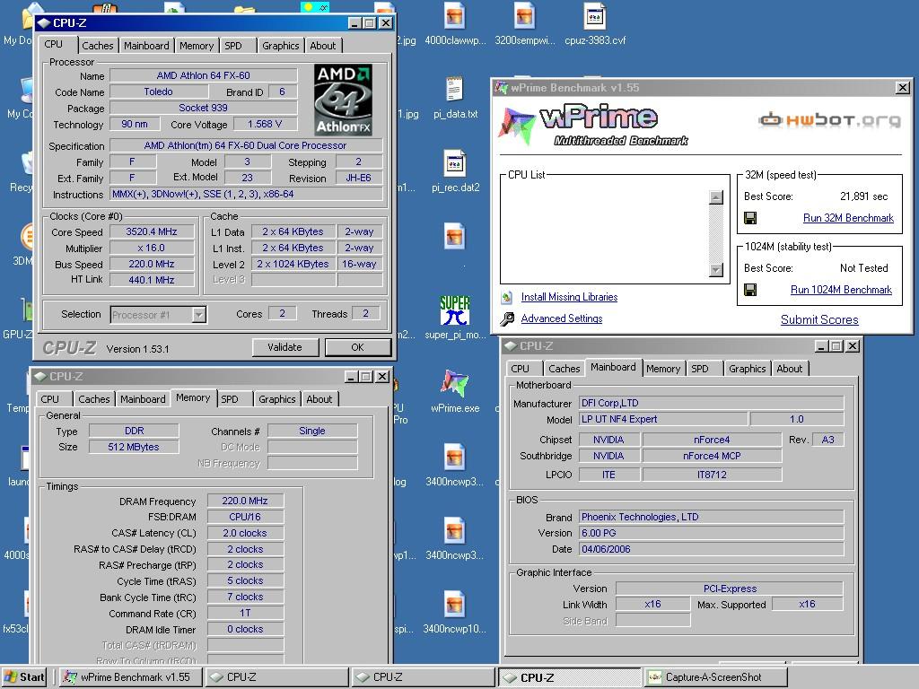Click the Core Voltage 1.568 V value
The height and width of the screenshot is (689, 919).
pos(265,124)
